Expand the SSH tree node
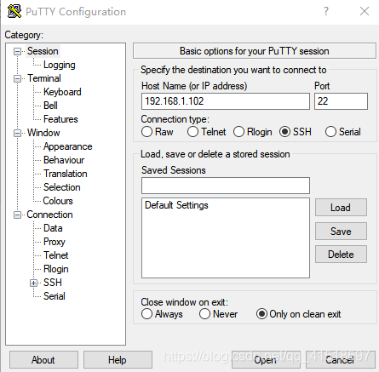This screenshot has height=372, width=379. [33, 283]
